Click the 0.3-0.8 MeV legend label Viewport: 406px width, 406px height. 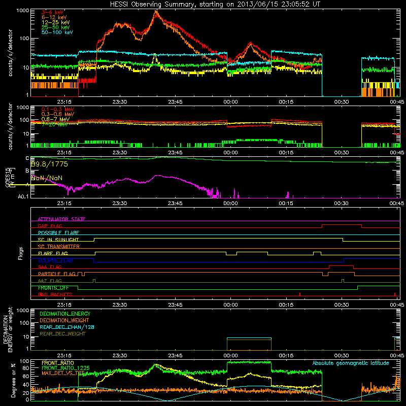58,115
